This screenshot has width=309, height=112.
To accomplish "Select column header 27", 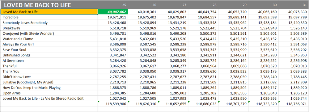I will (173, 5).
